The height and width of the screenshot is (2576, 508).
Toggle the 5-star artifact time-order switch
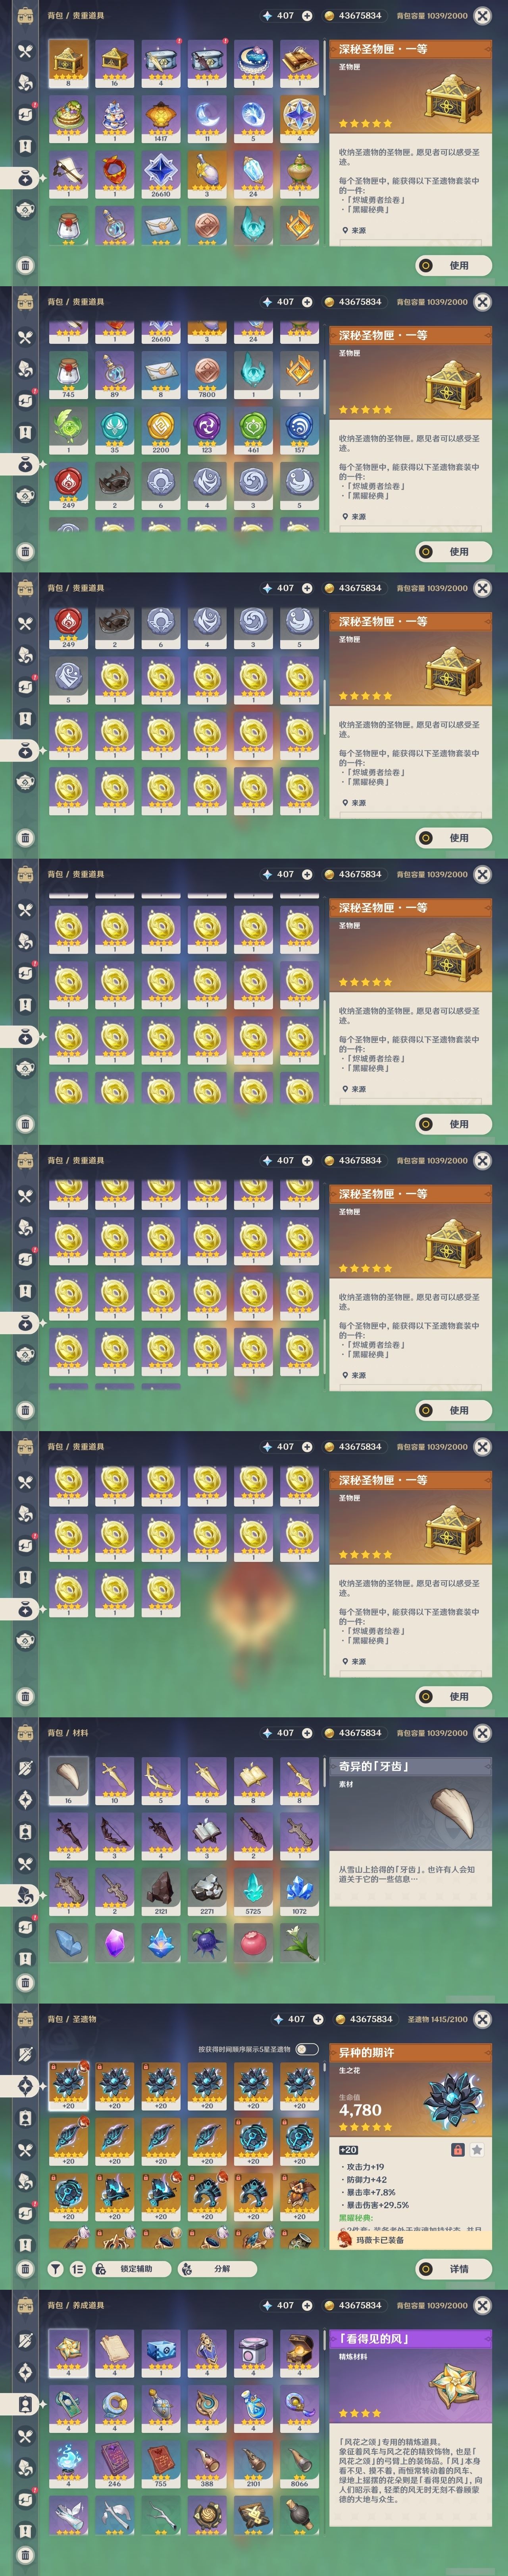[x=306, y=2049]
